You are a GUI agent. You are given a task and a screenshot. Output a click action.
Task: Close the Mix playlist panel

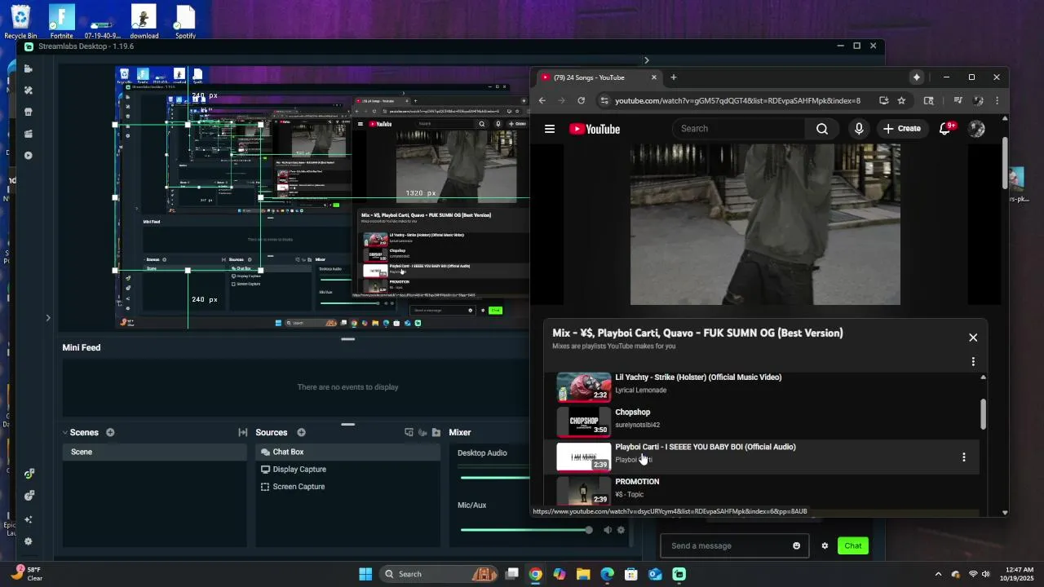[x=973, y=338]
